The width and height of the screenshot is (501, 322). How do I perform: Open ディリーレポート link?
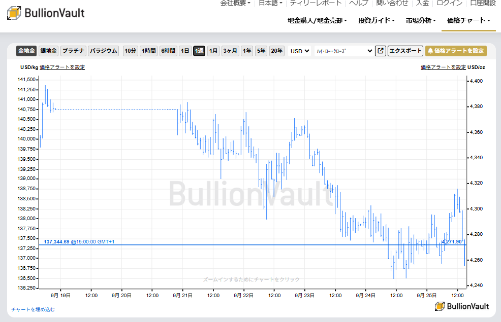[316, 3]
